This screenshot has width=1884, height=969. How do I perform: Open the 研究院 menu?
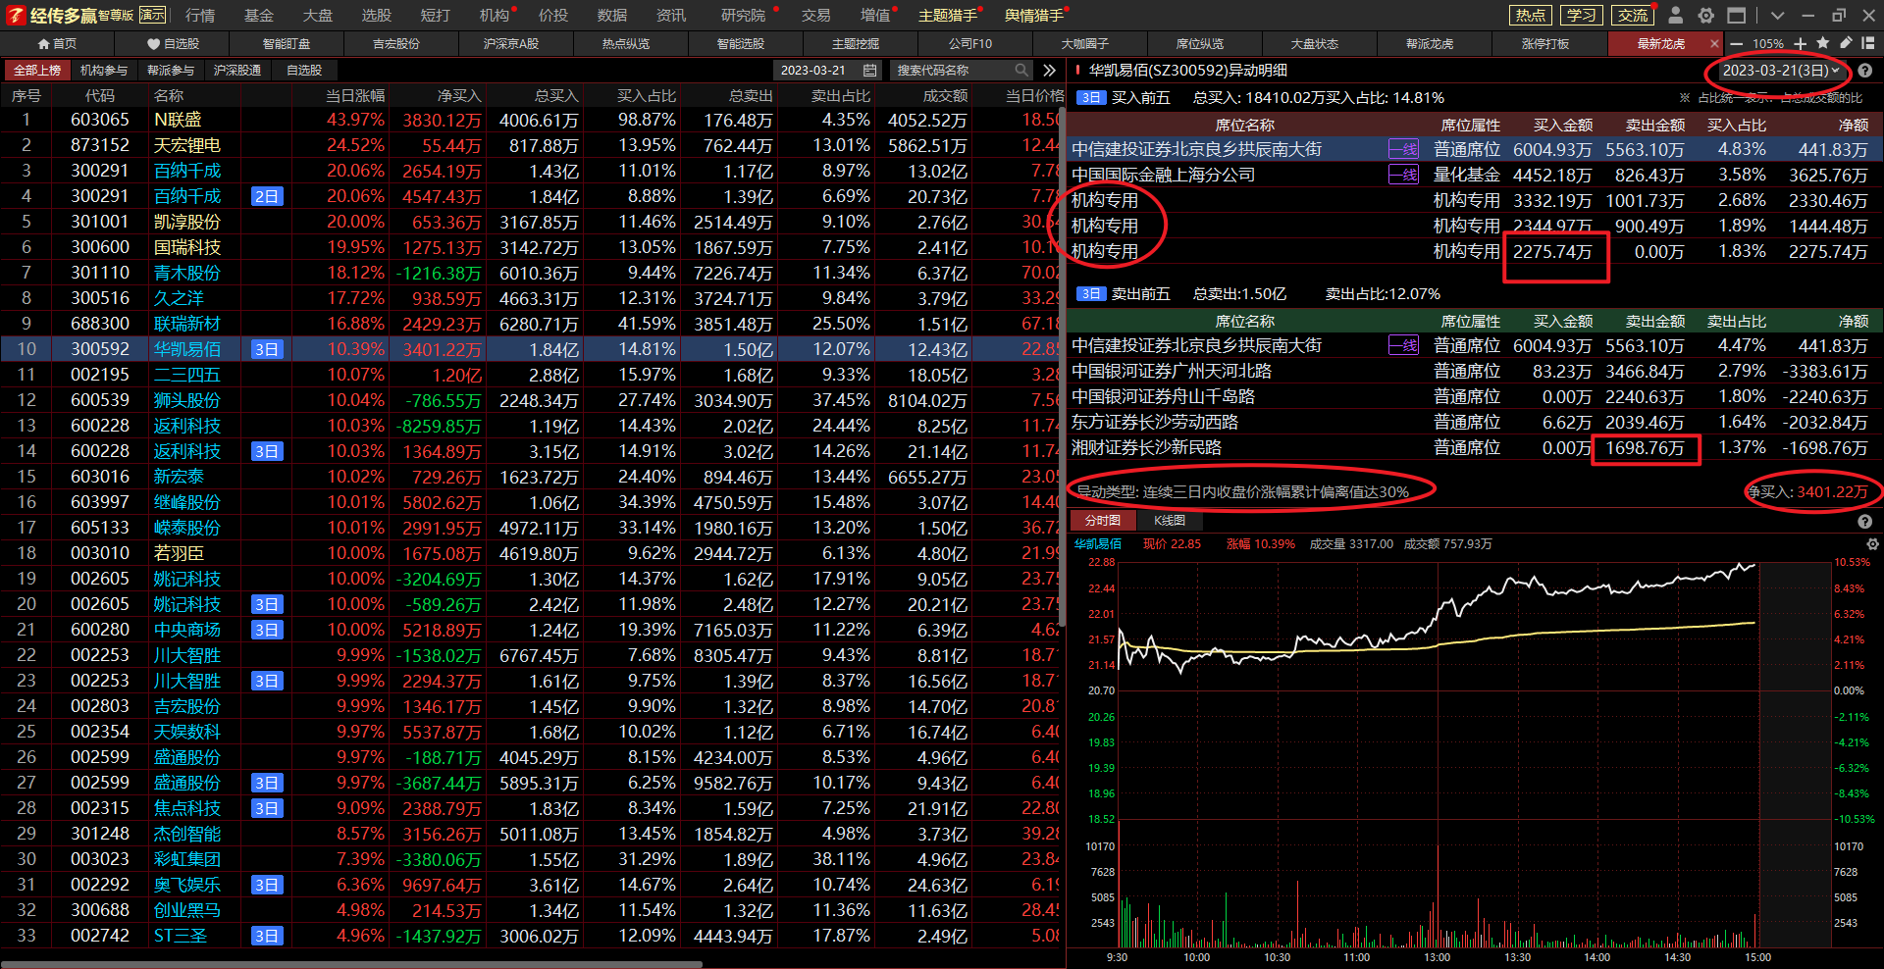point(743,15)
